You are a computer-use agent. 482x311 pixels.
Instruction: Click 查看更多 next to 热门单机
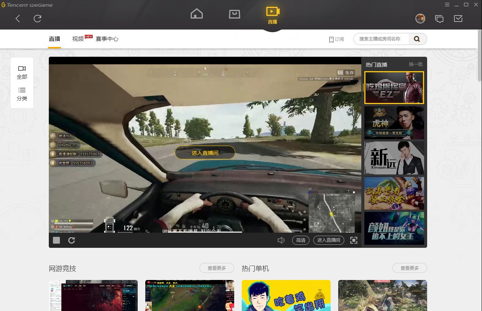point(410,268)
